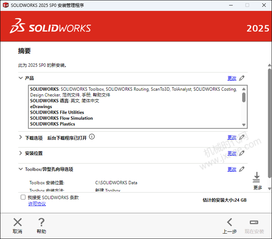The height and width of the screenshot is (239, 272).
Task: Click the pencil icon in the Toolbox/异型孔向导选项 row
Action: [x=242, y=169]
